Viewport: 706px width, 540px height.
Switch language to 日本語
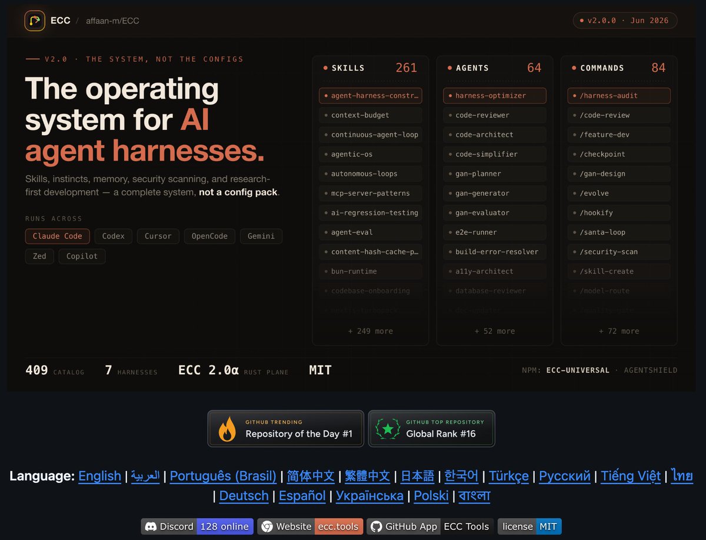(x=417, y=476)
